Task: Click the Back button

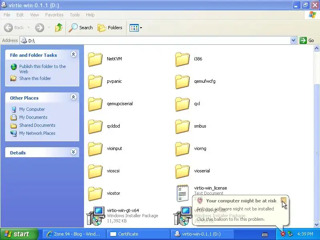Action: 14,28
